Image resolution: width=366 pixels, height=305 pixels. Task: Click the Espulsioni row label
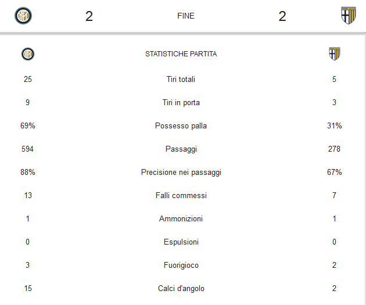(x=181, y=242)
